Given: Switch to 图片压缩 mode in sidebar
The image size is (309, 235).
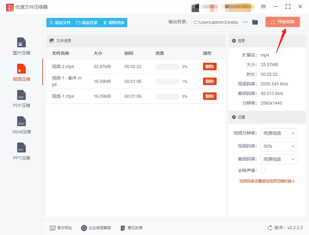Looking at the screenshot, I should click(x=21, y=46).
